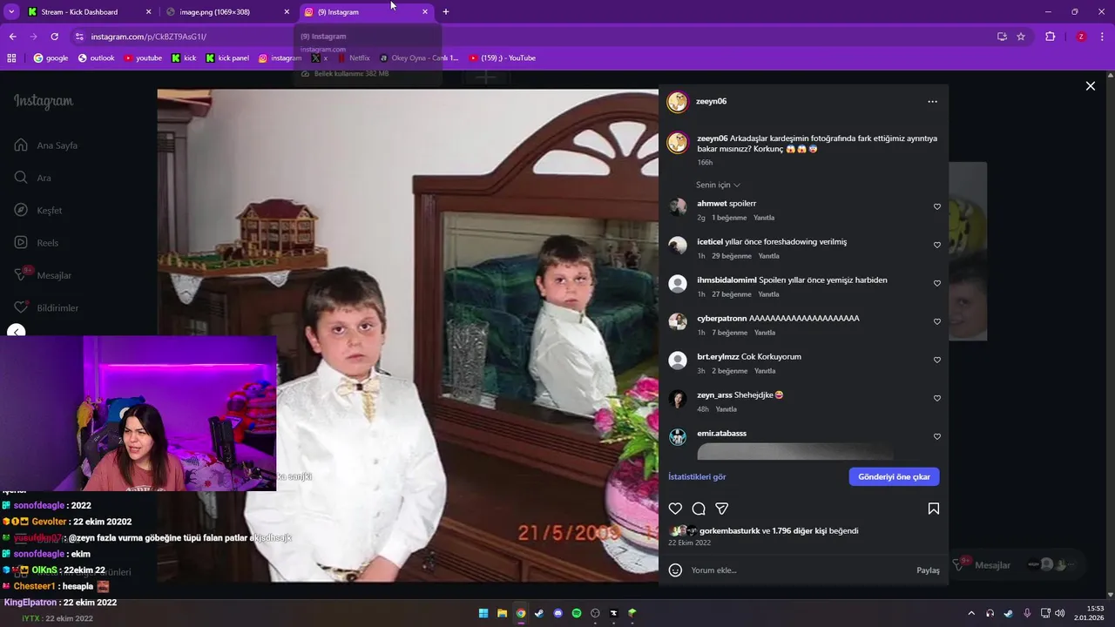
Task: Like the post with the heart icon
Action: 675,509
